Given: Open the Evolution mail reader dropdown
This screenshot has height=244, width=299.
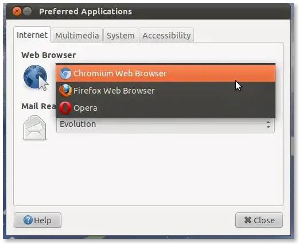Looking at the screenshot, I should tap(165, 125).
